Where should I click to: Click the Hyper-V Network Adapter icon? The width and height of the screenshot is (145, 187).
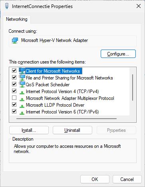(x=15, y=40)
